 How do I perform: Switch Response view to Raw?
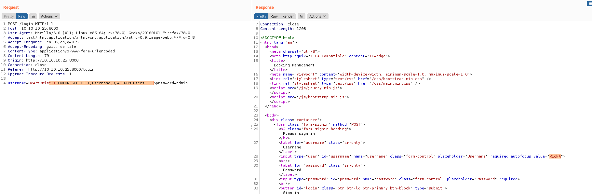click(274, 16)
